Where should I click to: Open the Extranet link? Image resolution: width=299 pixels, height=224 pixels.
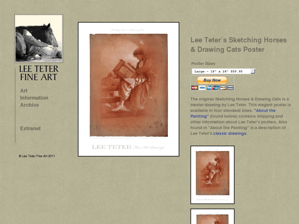(30, 129)
